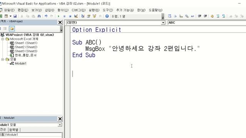Open the 창(W) menu
Image resolution: width=246 pixels, height=138 pixels.
tap(141, 10)
